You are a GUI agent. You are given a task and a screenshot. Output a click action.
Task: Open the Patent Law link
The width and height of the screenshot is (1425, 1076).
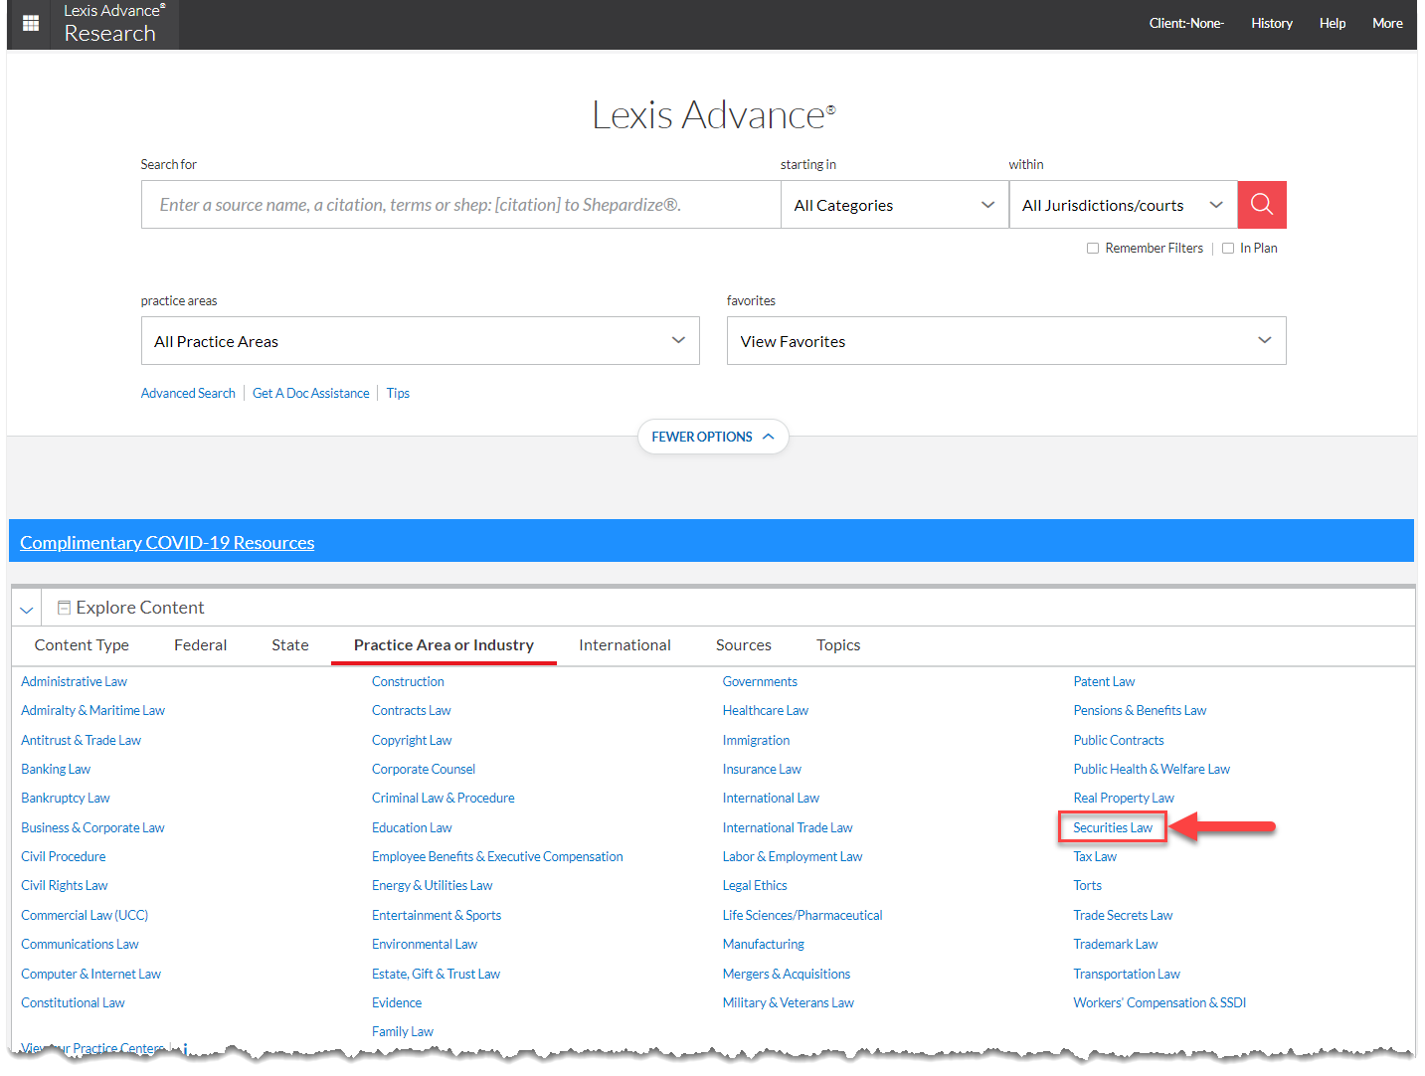[1104, 681]
